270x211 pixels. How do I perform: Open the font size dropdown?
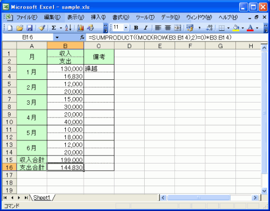(x=126, y=28)
